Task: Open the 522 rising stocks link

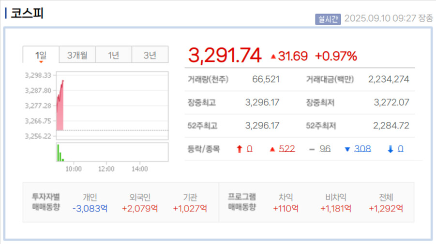Action: 286,149
